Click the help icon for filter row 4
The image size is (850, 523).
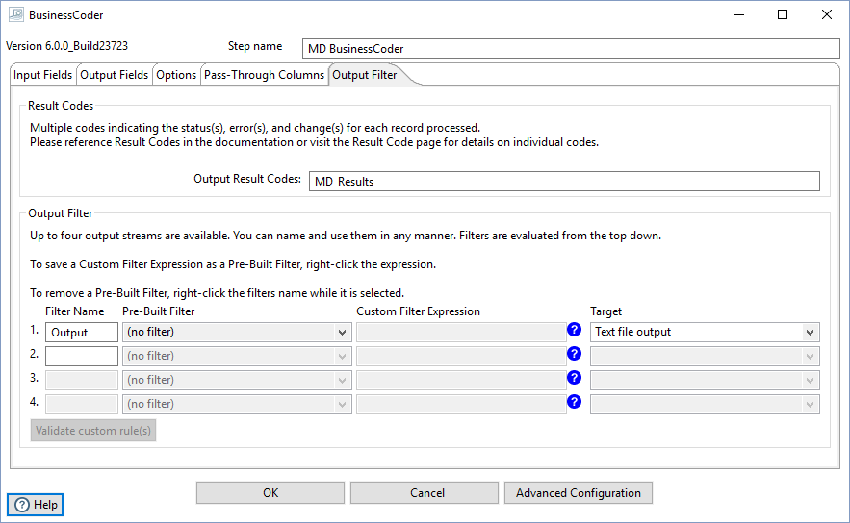tap(575, 402)
